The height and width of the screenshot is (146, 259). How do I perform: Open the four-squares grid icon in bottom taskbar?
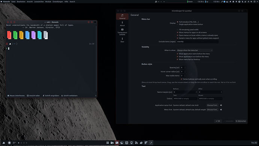click(x=107, y=143)
